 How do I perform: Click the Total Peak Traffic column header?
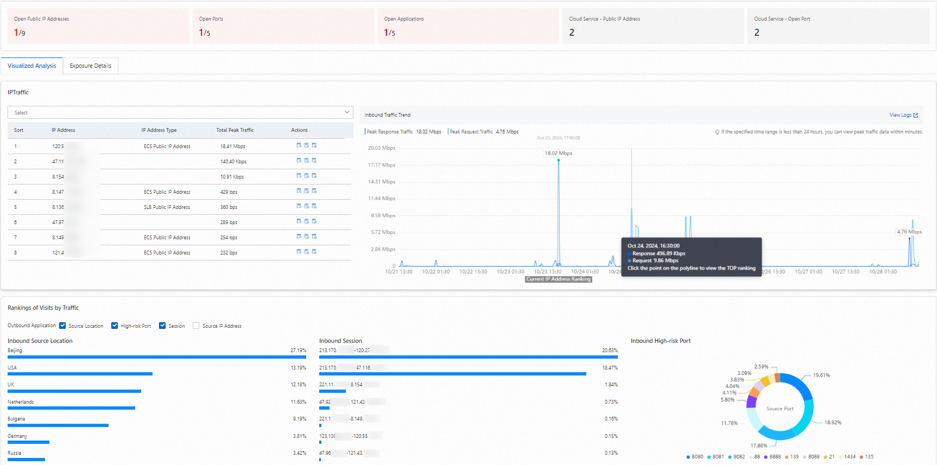coord(235,130)
